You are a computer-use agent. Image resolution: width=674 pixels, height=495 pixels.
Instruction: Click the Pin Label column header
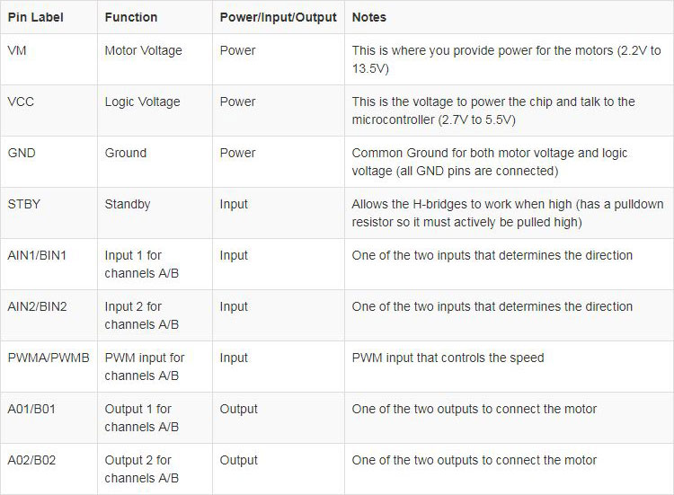pos(36,17)
